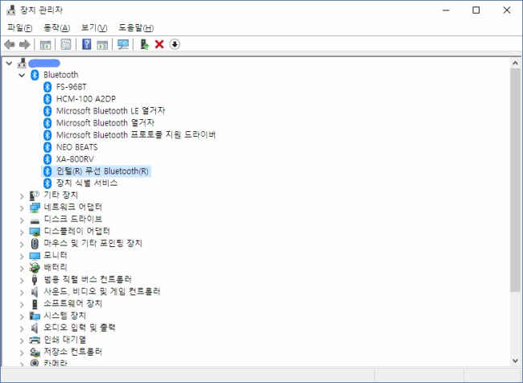Click the disk drive icon beside 디스크 드라이브

(x=35, y=220)
